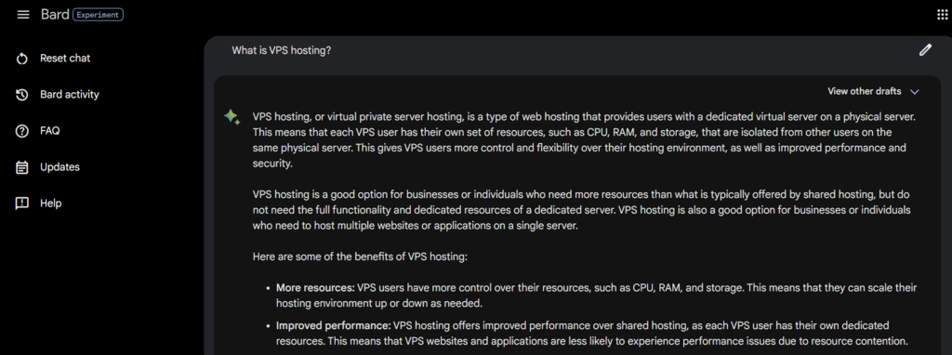Open the Updates sidebar entry
The image size is (952, 355).
coord(59,167)
